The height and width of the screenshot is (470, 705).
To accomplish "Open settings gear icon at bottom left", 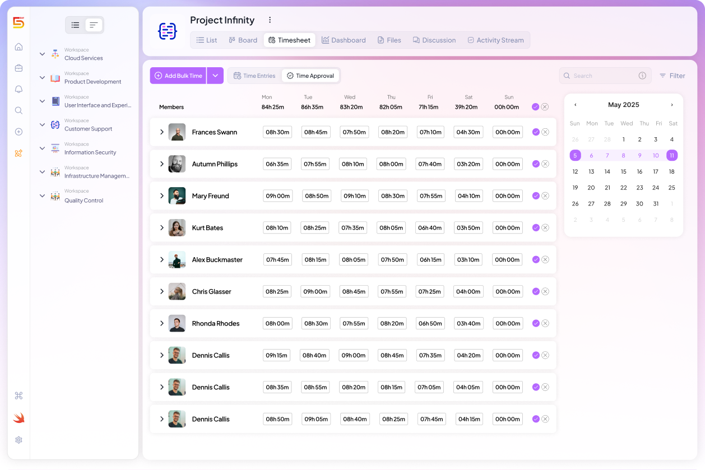I will (x=18, y=440).
